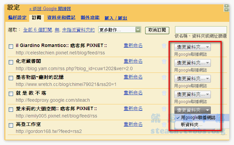Image resolution: width=234 pixels, height=145 pixels.
Task: Click 返回 Google 閱讀器 link
Action: pos(50,9)
